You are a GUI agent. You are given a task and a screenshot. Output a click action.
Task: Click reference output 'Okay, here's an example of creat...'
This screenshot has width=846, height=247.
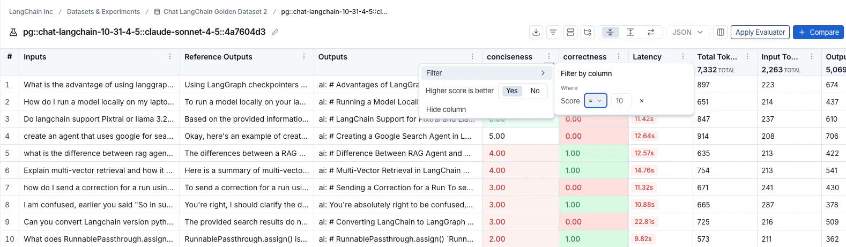(x=247, y=136)
